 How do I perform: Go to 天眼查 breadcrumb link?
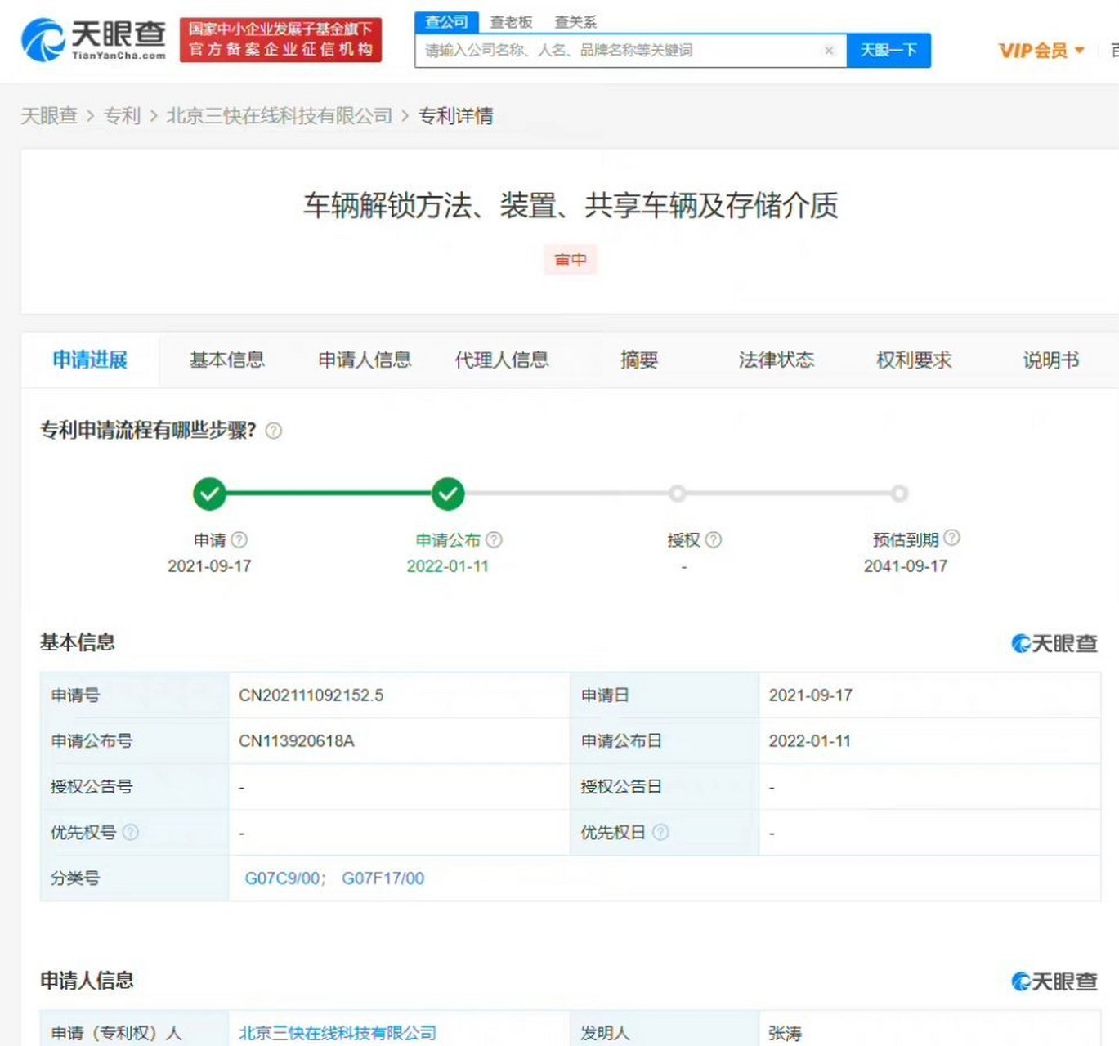pos(49,116)
